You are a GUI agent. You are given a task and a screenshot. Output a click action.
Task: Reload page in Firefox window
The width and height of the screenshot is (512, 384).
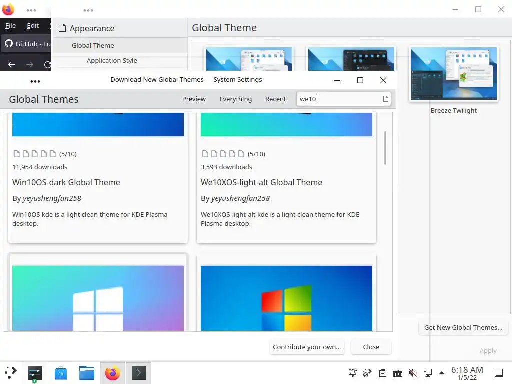47,64
